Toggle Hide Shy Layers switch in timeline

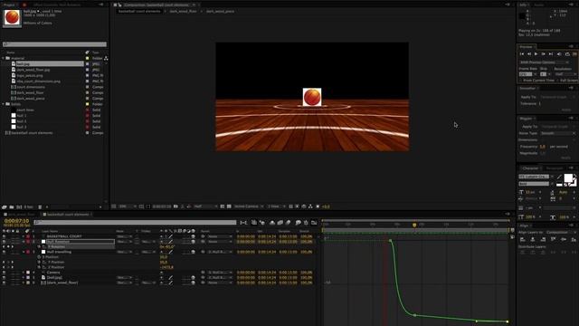(272, 223)
